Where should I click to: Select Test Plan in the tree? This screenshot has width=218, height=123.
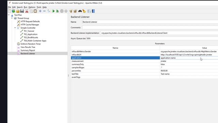point(18,15)
